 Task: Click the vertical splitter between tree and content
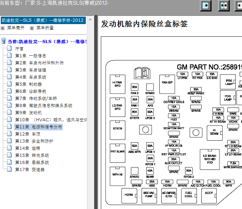(x=96, y=112)
